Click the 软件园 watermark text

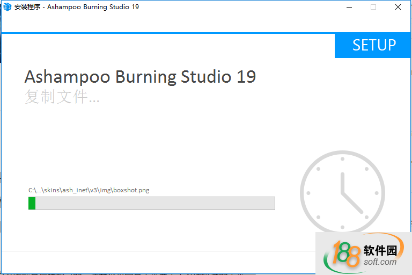point(380,250)
